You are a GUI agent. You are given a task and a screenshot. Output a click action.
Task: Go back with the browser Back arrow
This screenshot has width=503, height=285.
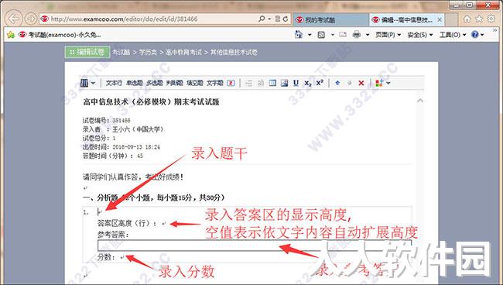[14, 19]
